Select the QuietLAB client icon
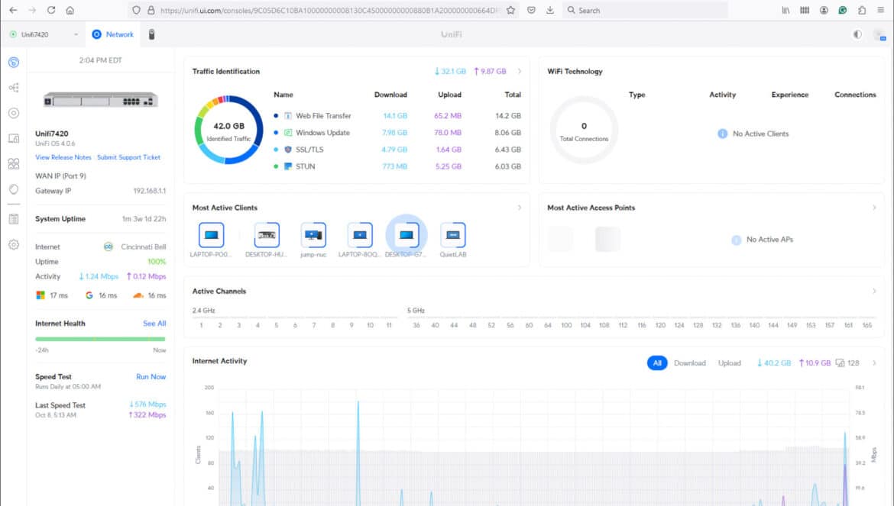 pos(452,235)
